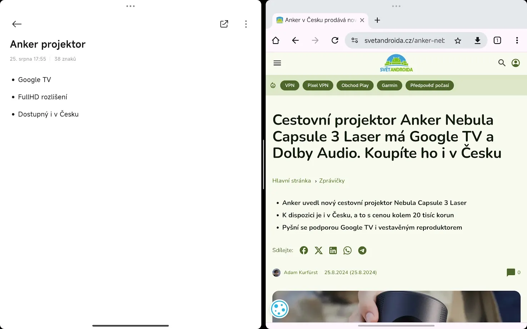This screenshot has width=527, height=329.
Task: Follow the Zprávičky breadcrumb link
Action: coord(332,181)
